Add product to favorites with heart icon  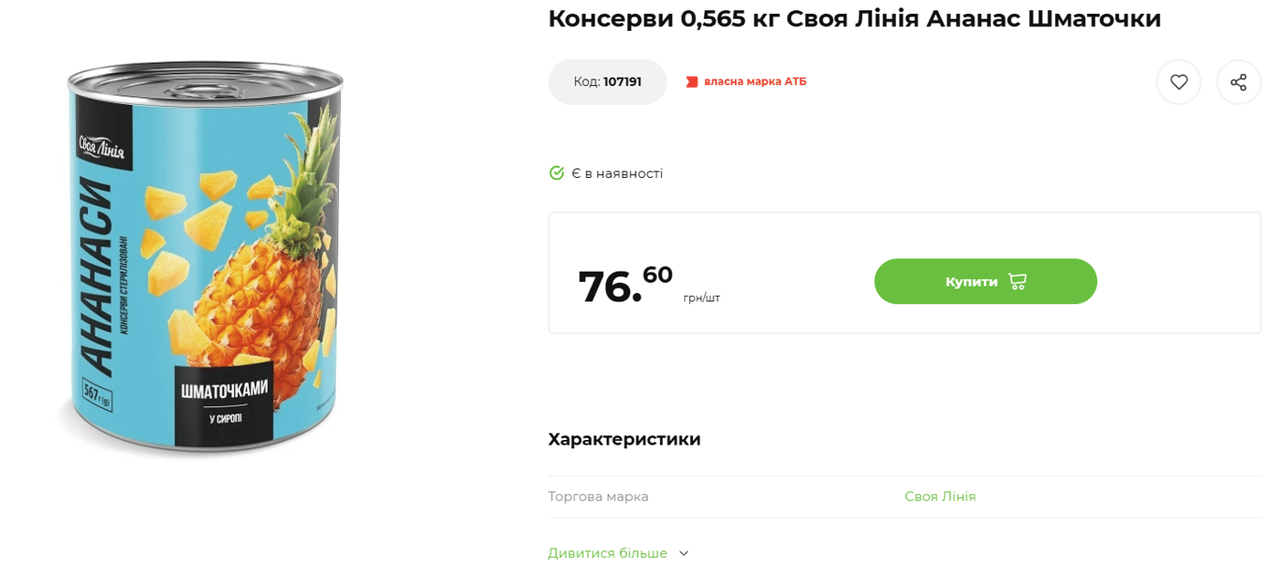tap(1178, 82)
